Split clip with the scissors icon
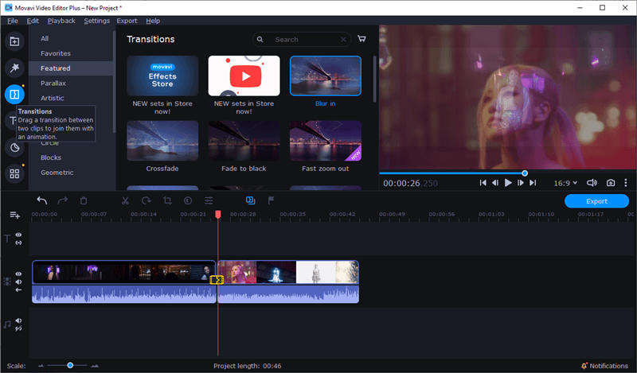 [x=125, y=200]
